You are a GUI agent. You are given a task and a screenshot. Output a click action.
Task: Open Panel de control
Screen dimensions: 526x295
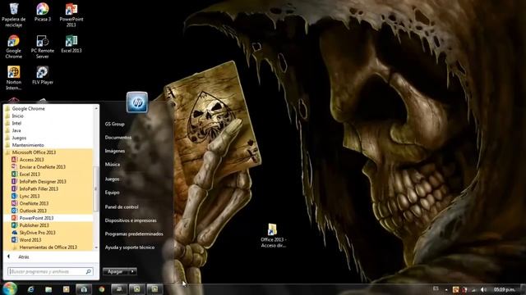click(122, 207)
